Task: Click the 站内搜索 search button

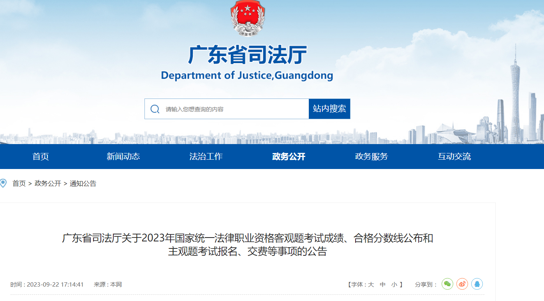Action: coord(329,109)
